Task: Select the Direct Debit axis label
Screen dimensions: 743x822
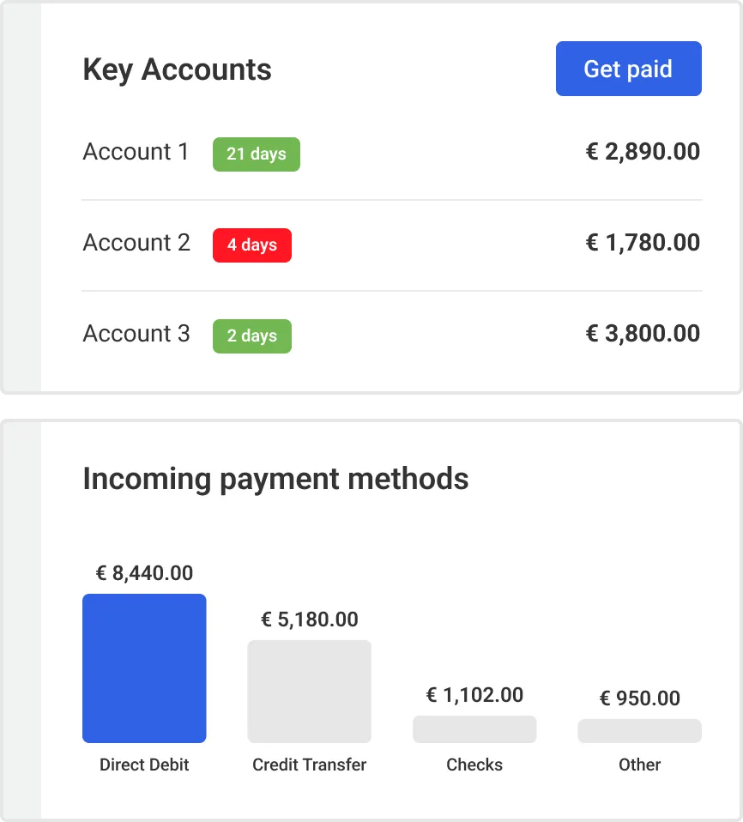Action: click(144, 765)
